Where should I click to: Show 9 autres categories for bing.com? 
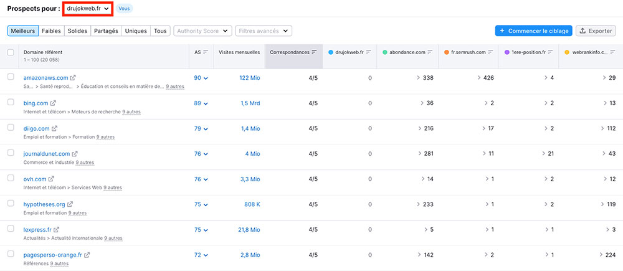[131, 112]
